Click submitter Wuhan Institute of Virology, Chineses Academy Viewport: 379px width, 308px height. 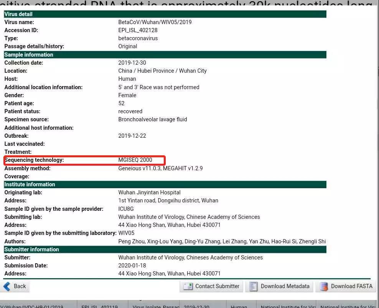[x=191, y=257]
